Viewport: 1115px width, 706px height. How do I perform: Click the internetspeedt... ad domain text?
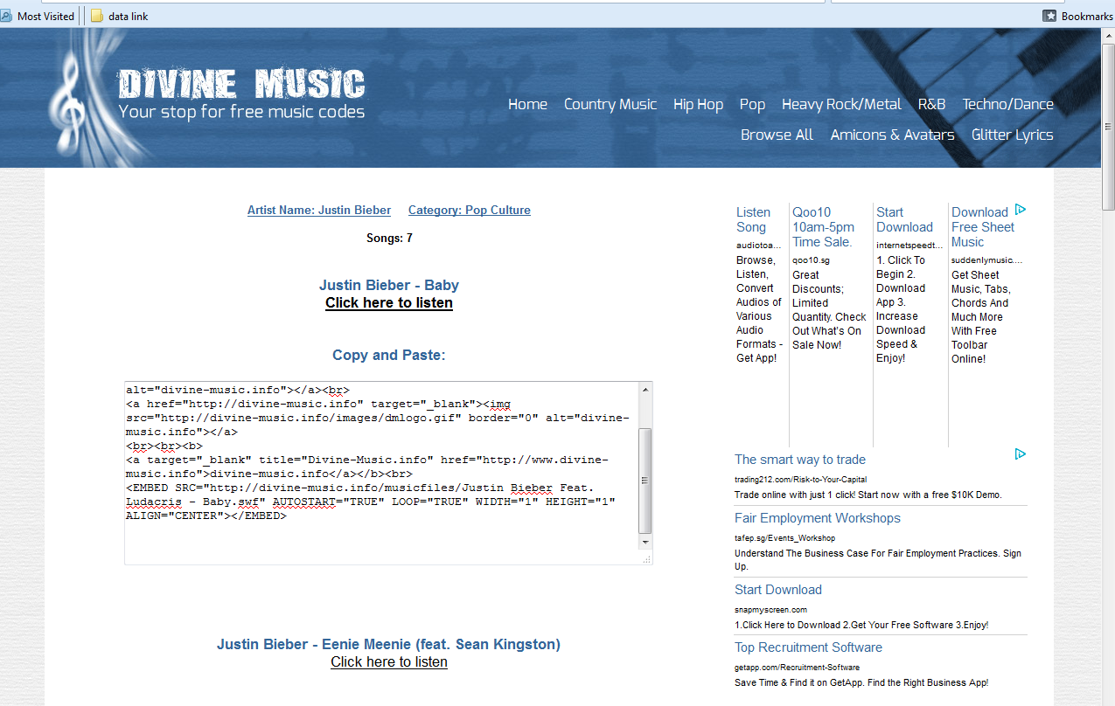909,246
